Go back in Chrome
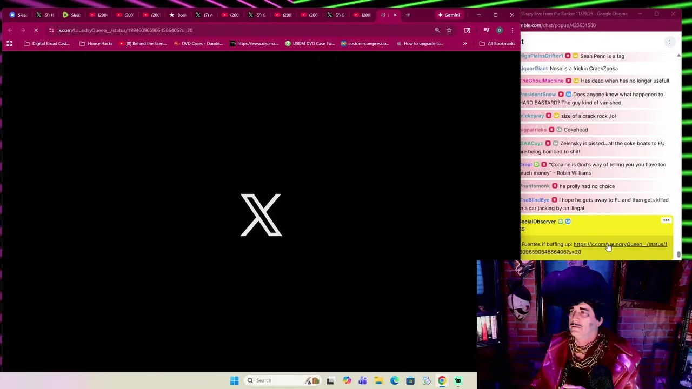The image size is (692, 389). (10, 30)
